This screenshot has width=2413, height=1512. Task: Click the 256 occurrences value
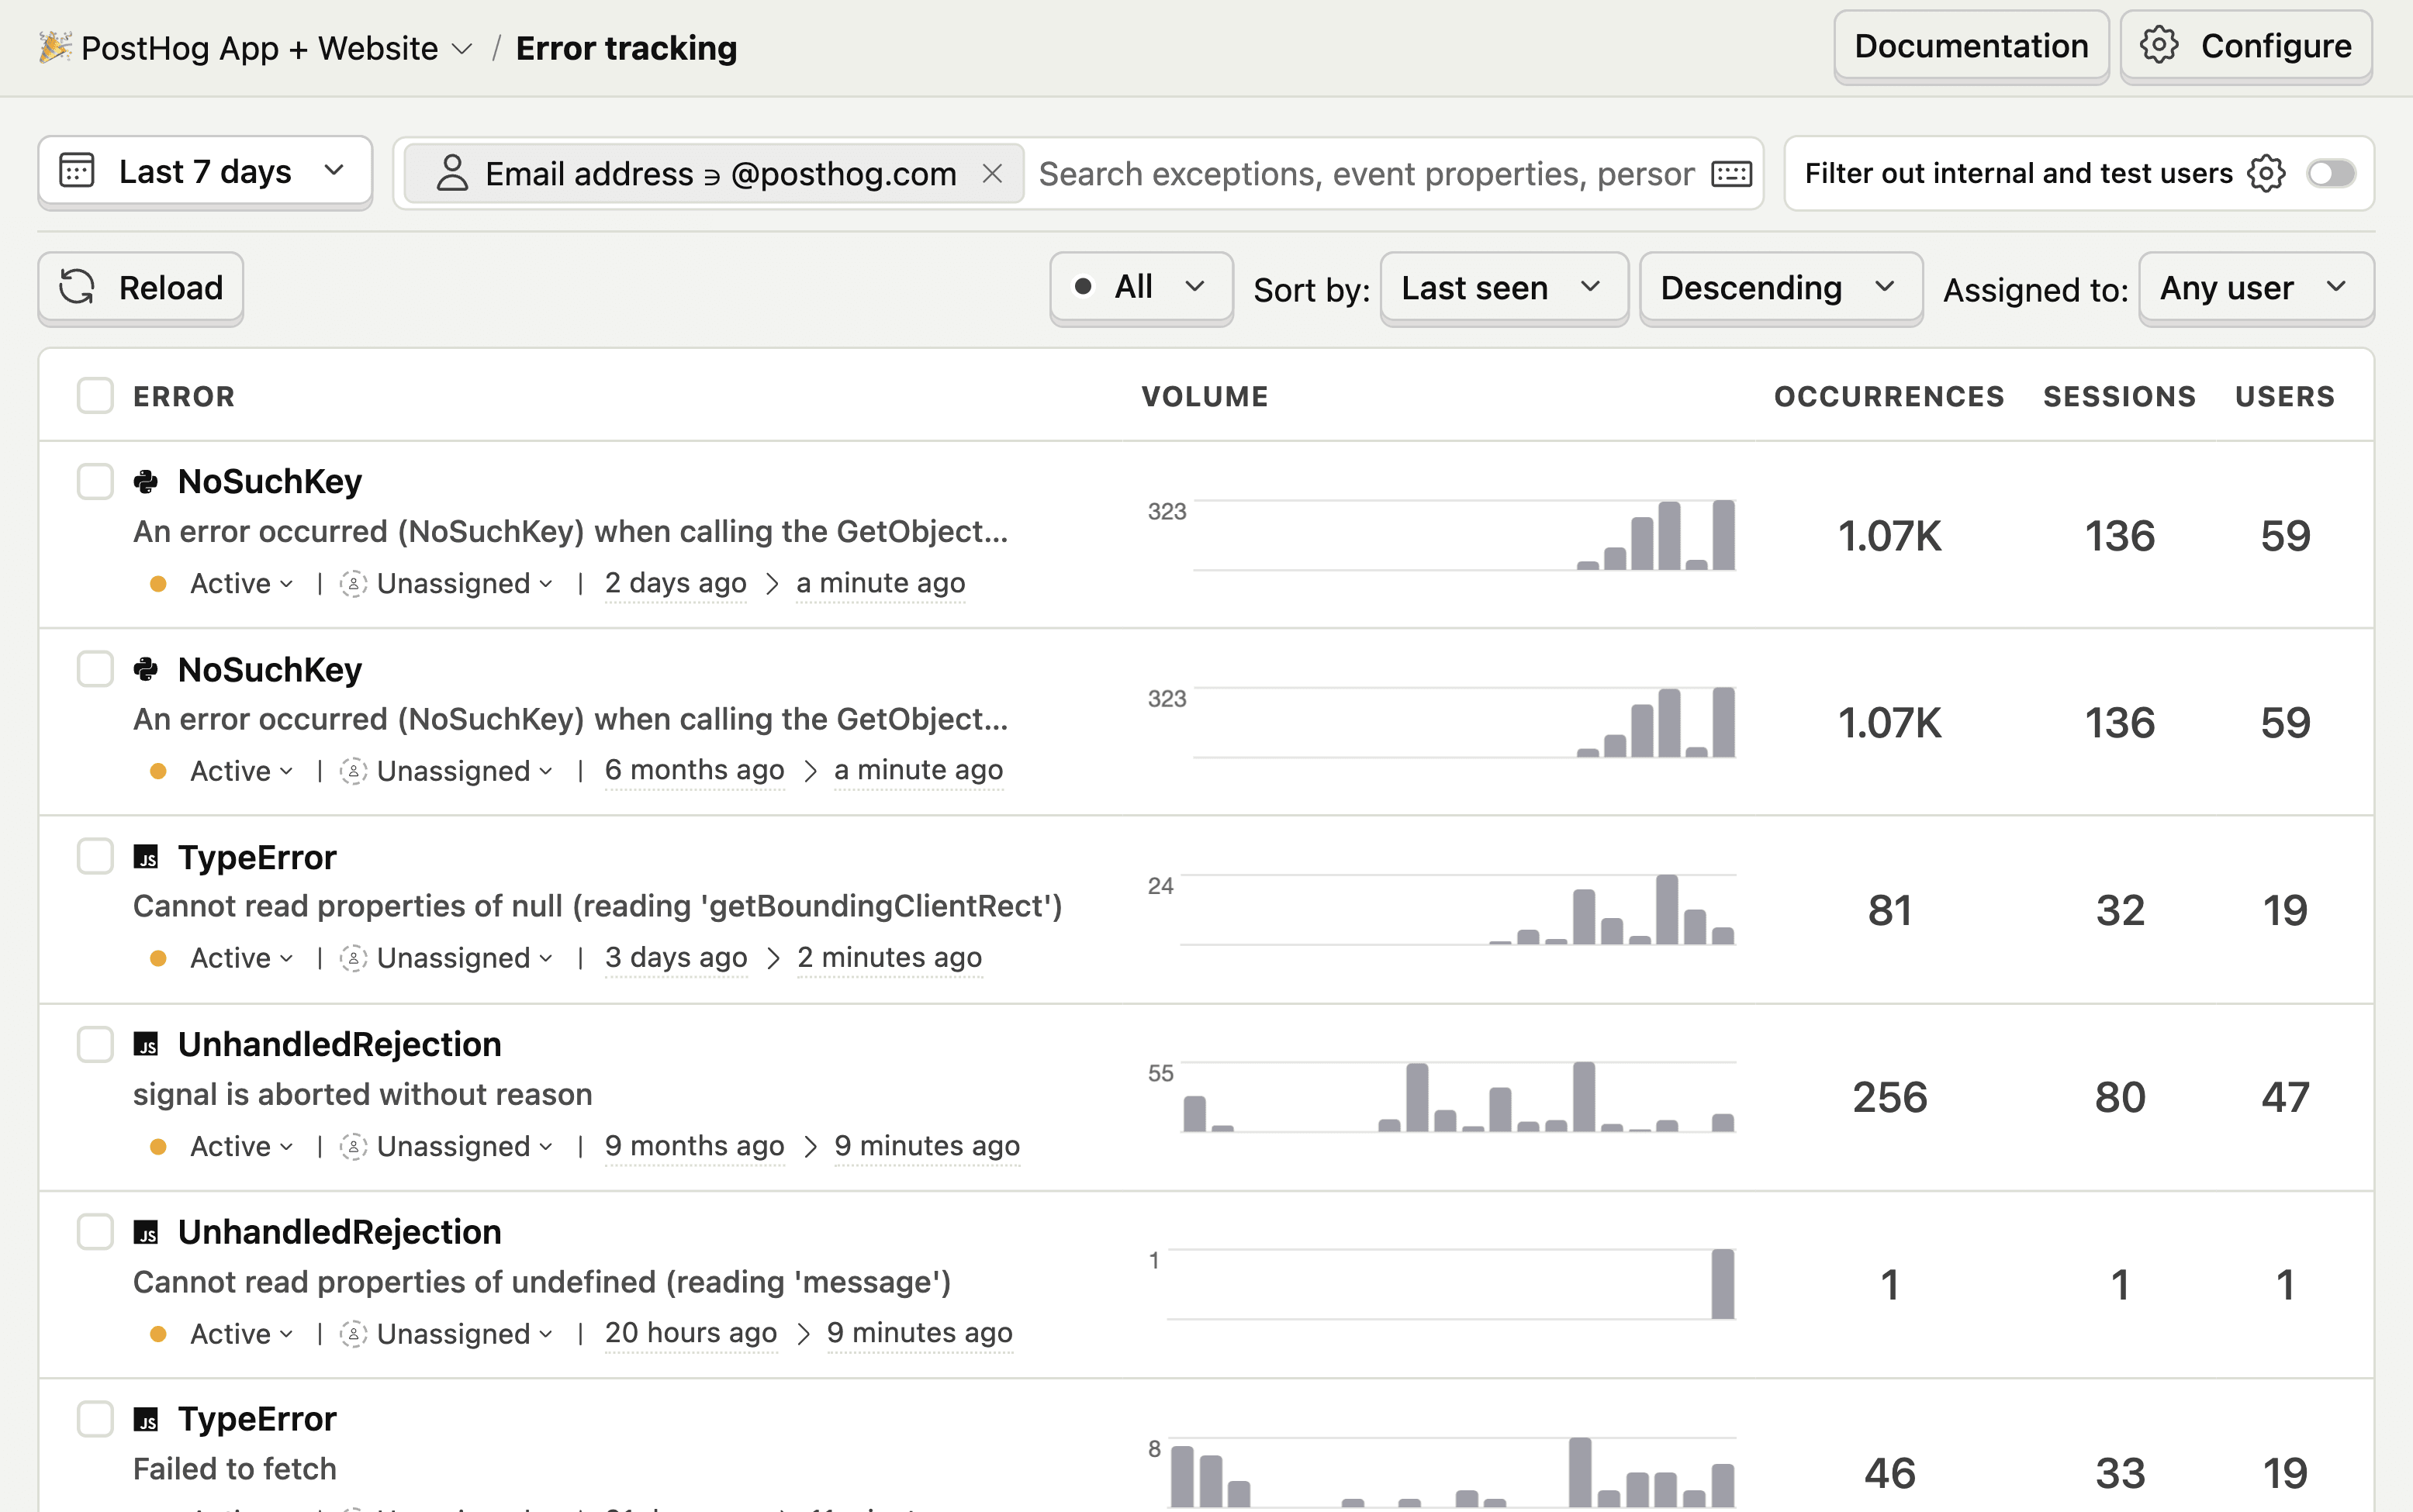point(1889,1097)
